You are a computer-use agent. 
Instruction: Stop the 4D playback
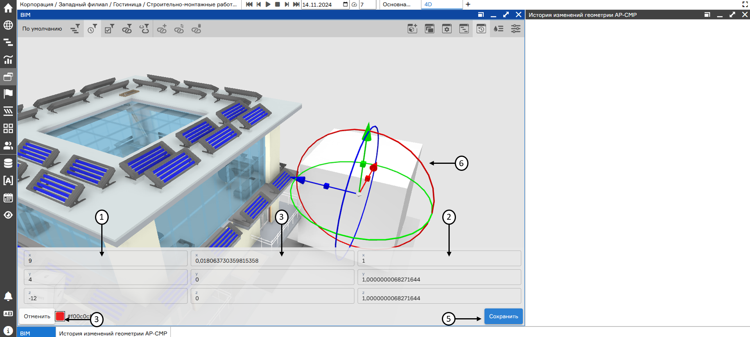[277, 4]
